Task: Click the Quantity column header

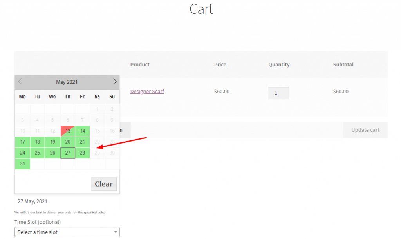Action: click(x=279, y=65)
